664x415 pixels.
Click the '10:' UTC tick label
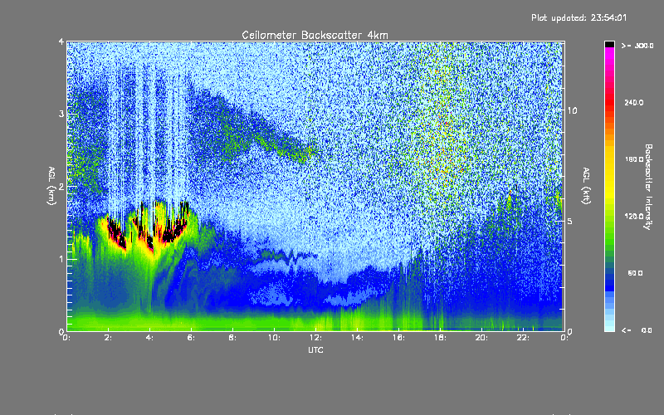pos(274,338)
